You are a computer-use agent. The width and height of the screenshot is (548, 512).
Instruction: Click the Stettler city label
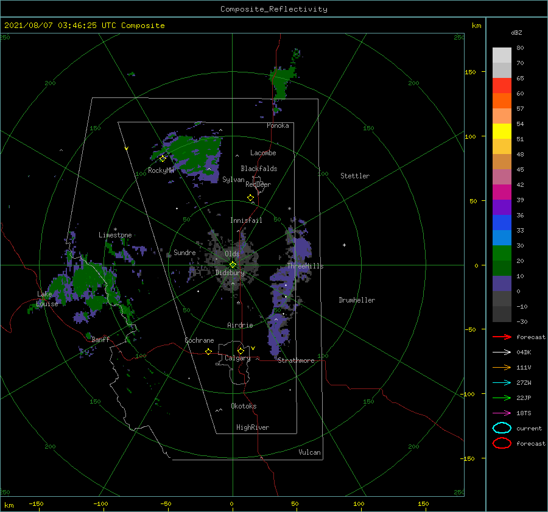point(355,176)
